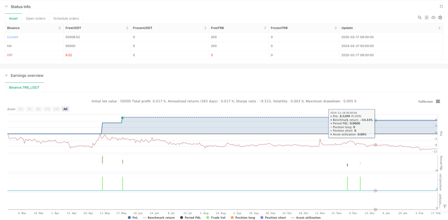Image resolution: width=448 pixels, height=220 pixels.
Task: Open the chart hamburger menu beside FullScreen
Action: click(438, 101)
